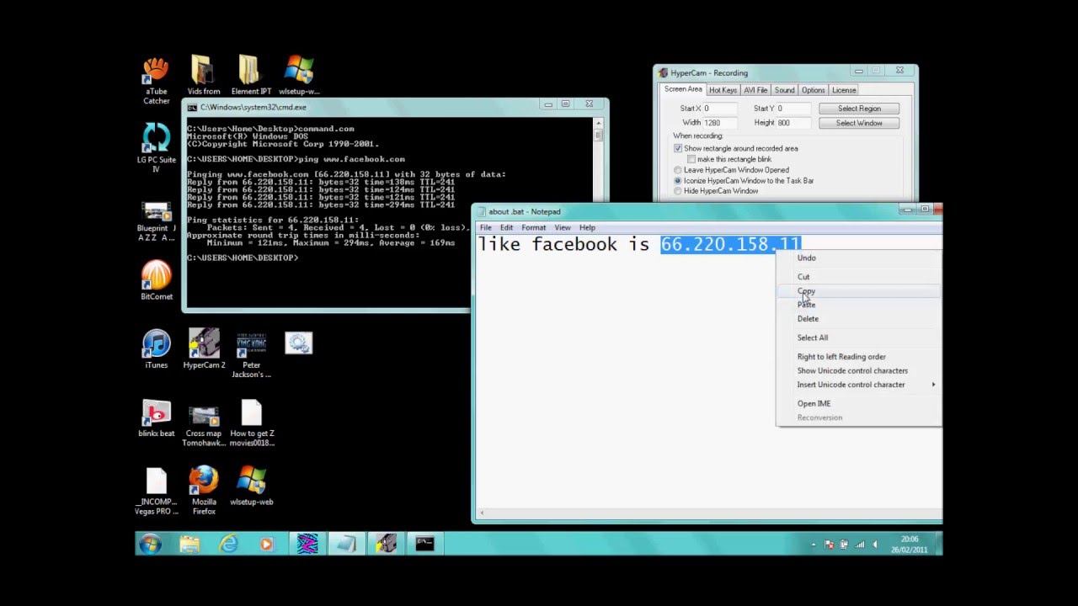Launch BitComet from the desktop

click(156, 280)
